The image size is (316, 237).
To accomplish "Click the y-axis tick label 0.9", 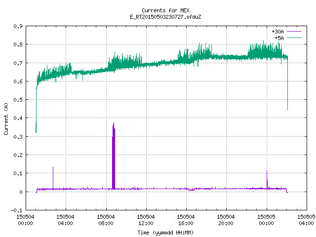I will pos(18,26).
